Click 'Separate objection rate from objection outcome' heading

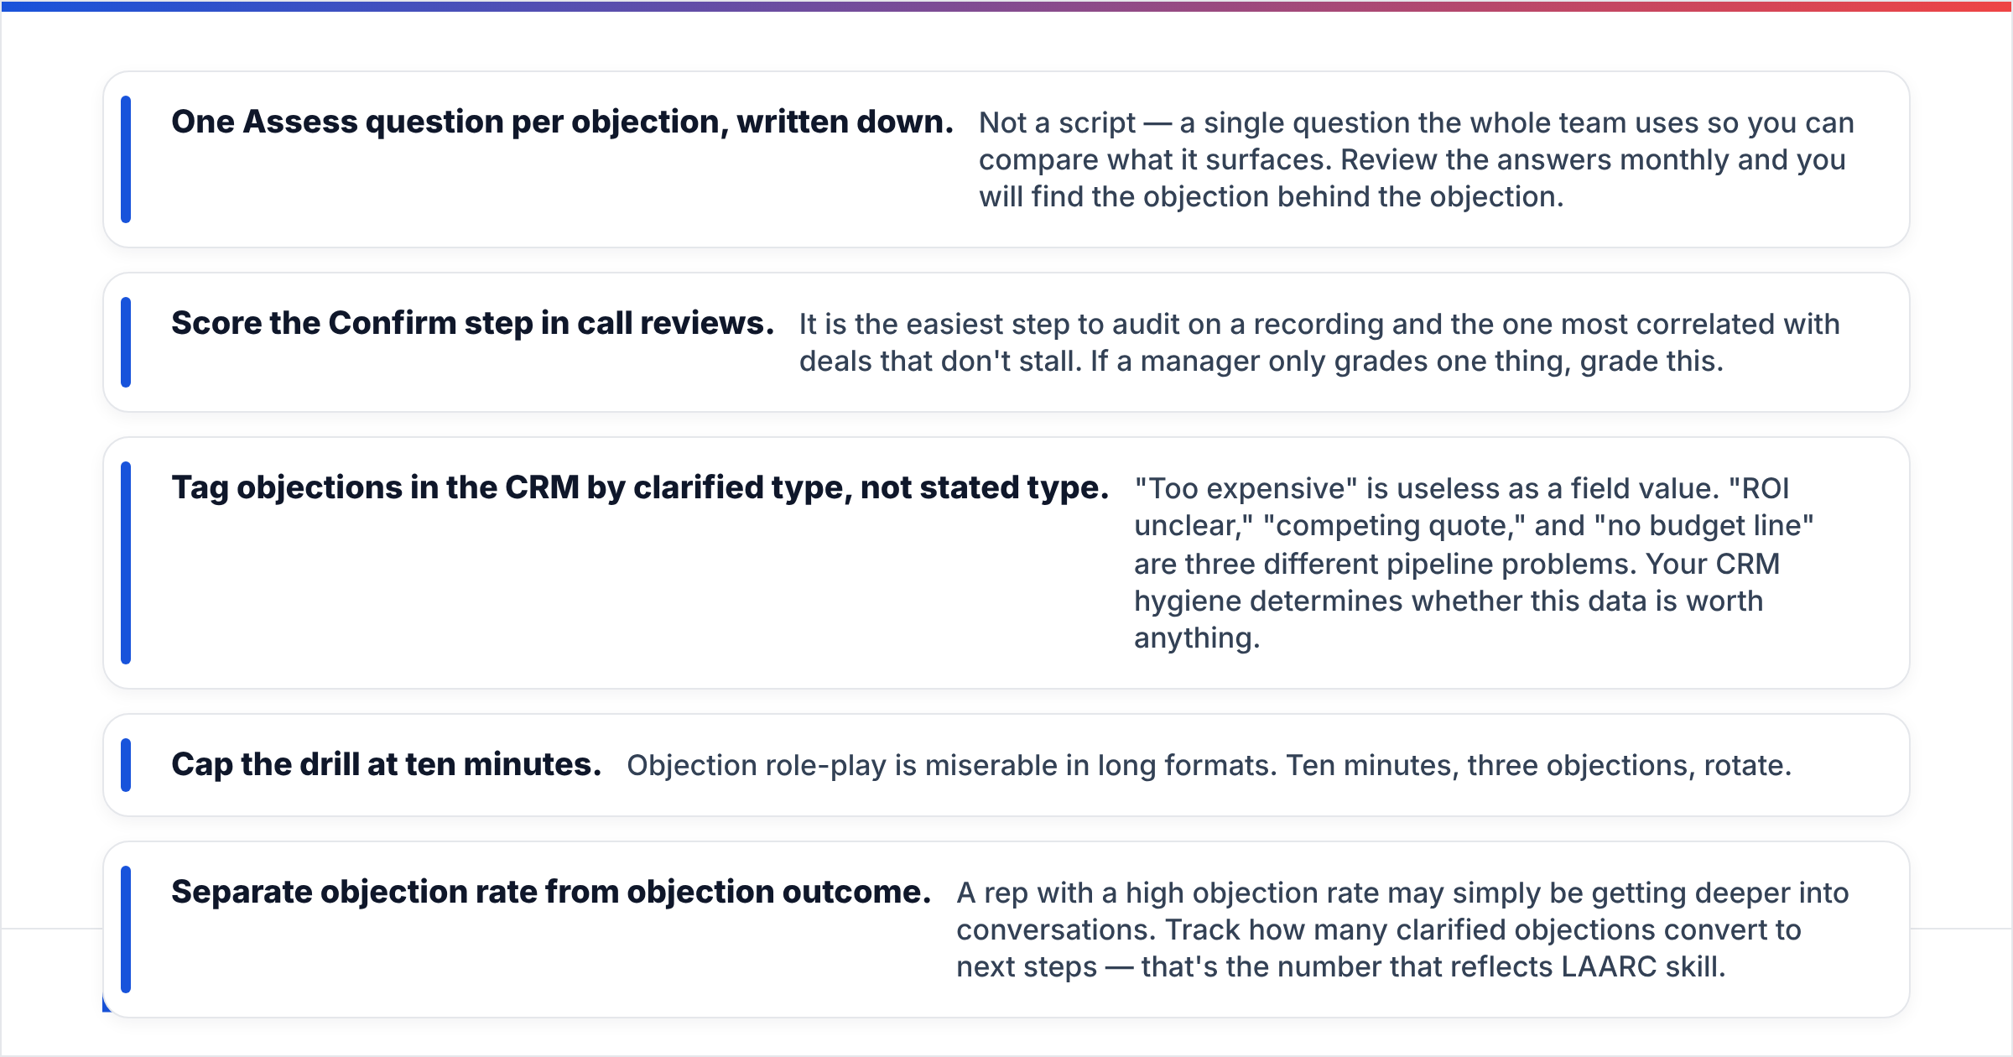[551, 893]
